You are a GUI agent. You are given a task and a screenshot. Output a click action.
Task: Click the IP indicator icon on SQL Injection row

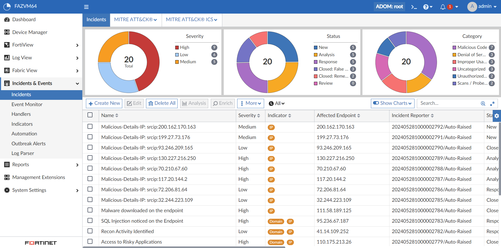290,221
